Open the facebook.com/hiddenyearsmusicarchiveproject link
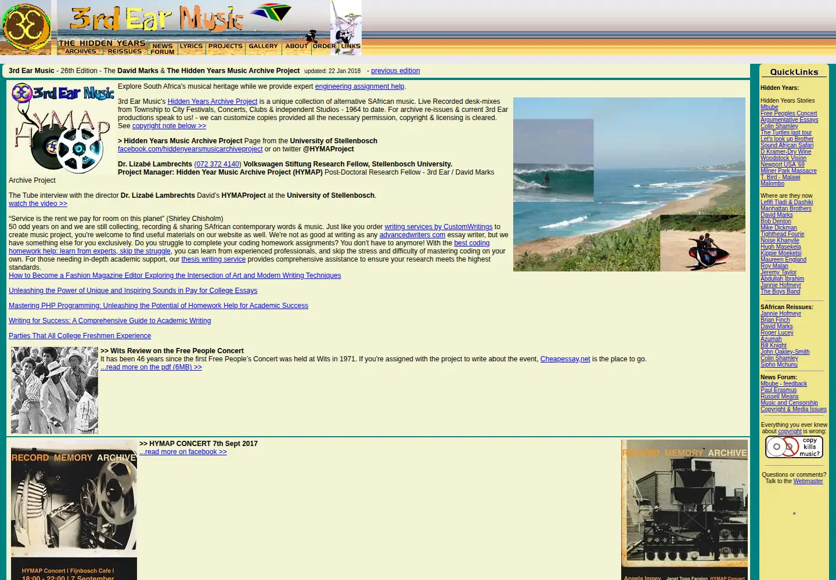Screen dimensions: 836x580 point(190,149)
